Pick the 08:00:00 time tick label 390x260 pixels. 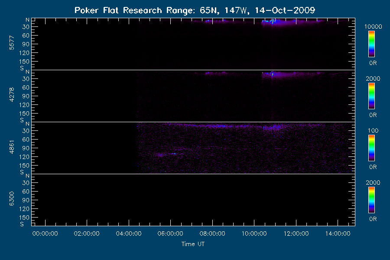point(212,234)
